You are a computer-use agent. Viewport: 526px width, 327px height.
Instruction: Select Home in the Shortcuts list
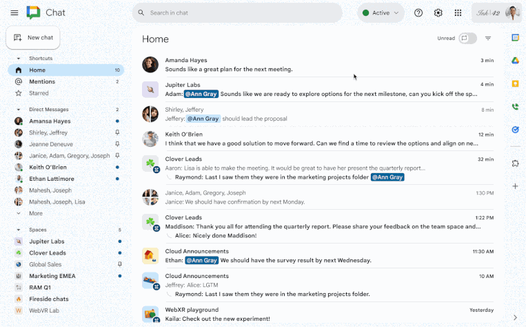tap(66, 70)
